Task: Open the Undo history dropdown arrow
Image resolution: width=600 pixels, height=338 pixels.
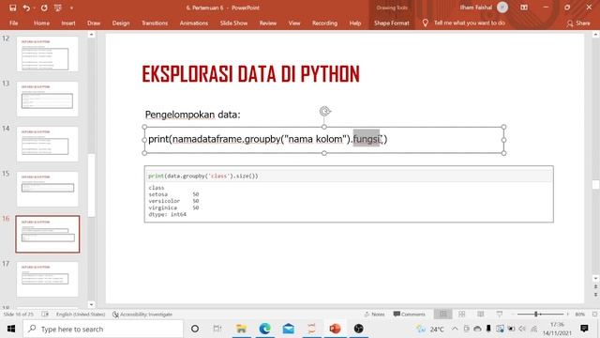Action: (x=35, y=8)
